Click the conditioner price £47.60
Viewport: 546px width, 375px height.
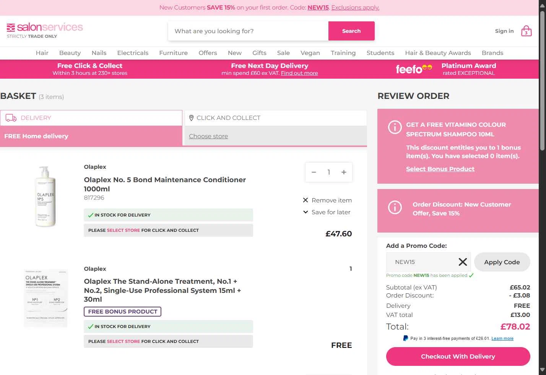[338, 234]
